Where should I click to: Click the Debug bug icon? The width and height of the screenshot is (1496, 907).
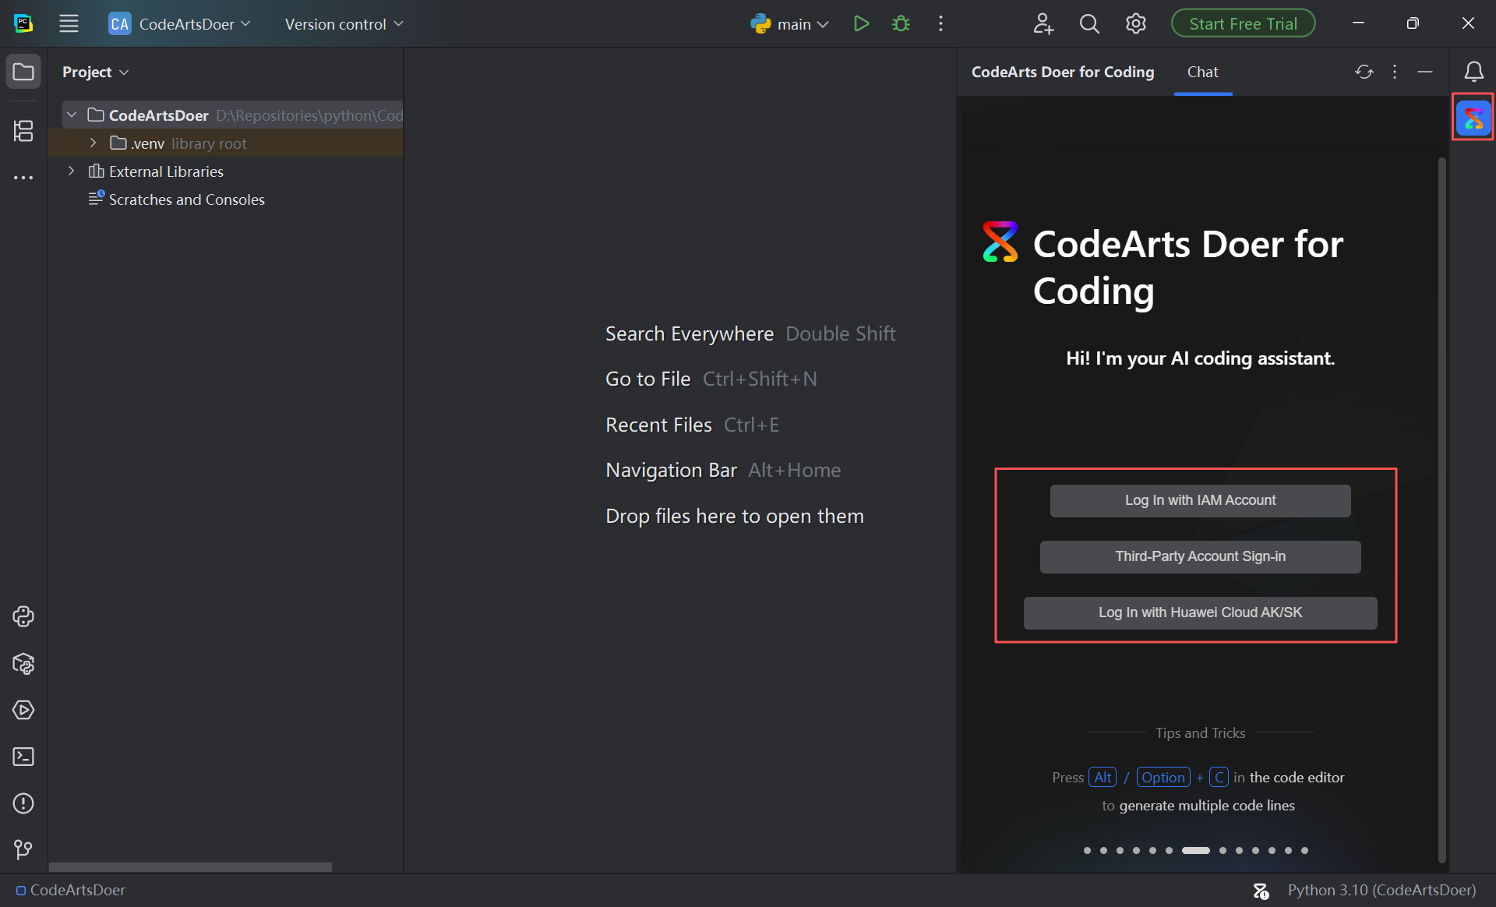coord(901,24)
